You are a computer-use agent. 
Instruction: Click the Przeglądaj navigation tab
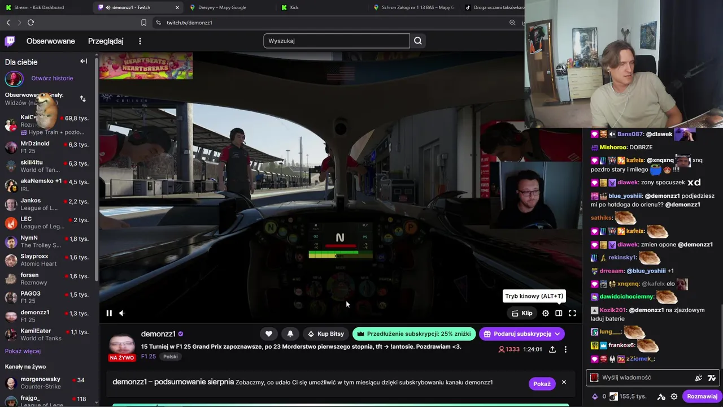(106, 41)
